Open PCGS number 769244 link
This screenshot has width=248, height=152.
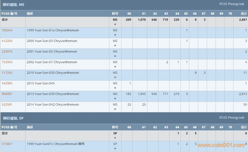click(x=7, y=30)
